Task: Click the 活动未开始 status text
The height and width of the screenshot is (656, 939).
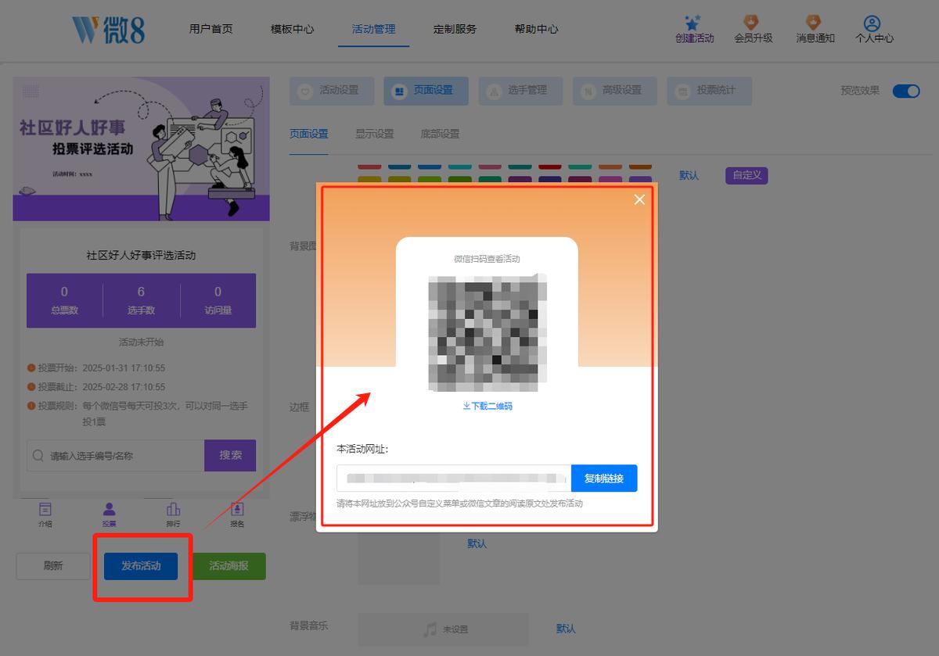Action: click(141, 342)
